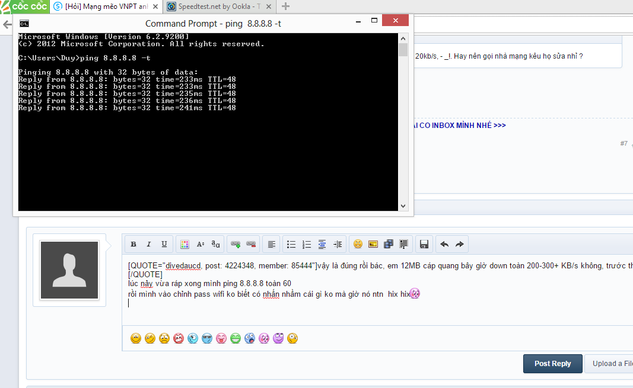
Task: Insert an image via toolbar icon
Action: point(373,244)
